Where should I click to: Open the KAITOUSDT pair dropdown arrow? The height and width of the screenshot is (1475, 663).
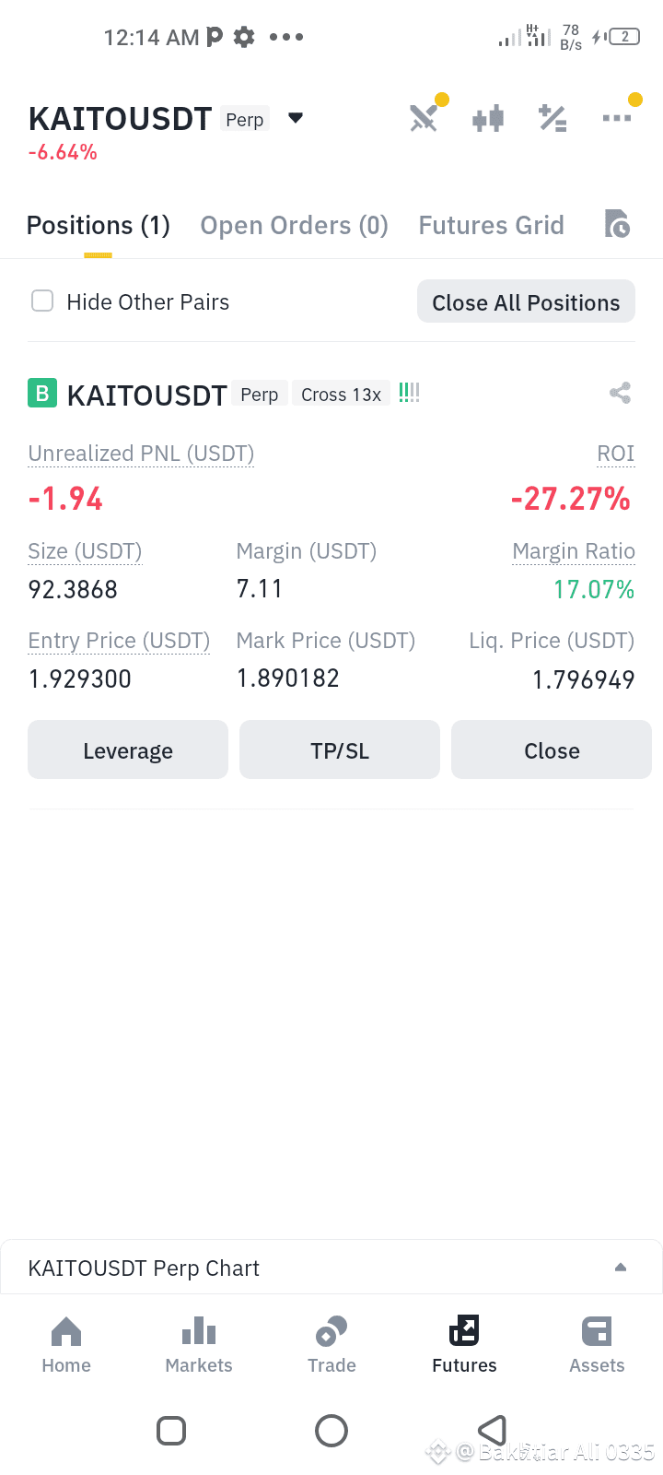[x=296, y=118]
